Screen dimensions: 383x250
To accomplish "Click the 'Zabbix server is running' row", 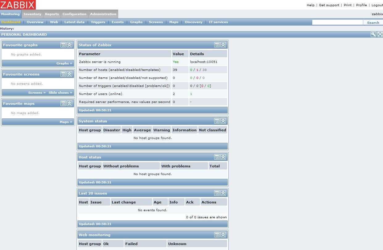I will click(x=152, y=62).
